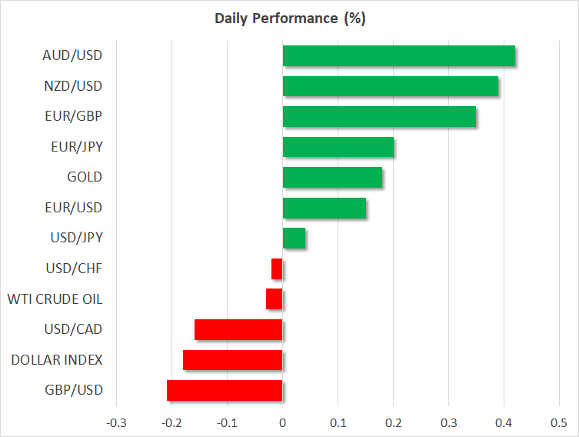This screenshot has height=437, width=579.
Task: Select the GOLD category label
Action: [x=85, y=178]
